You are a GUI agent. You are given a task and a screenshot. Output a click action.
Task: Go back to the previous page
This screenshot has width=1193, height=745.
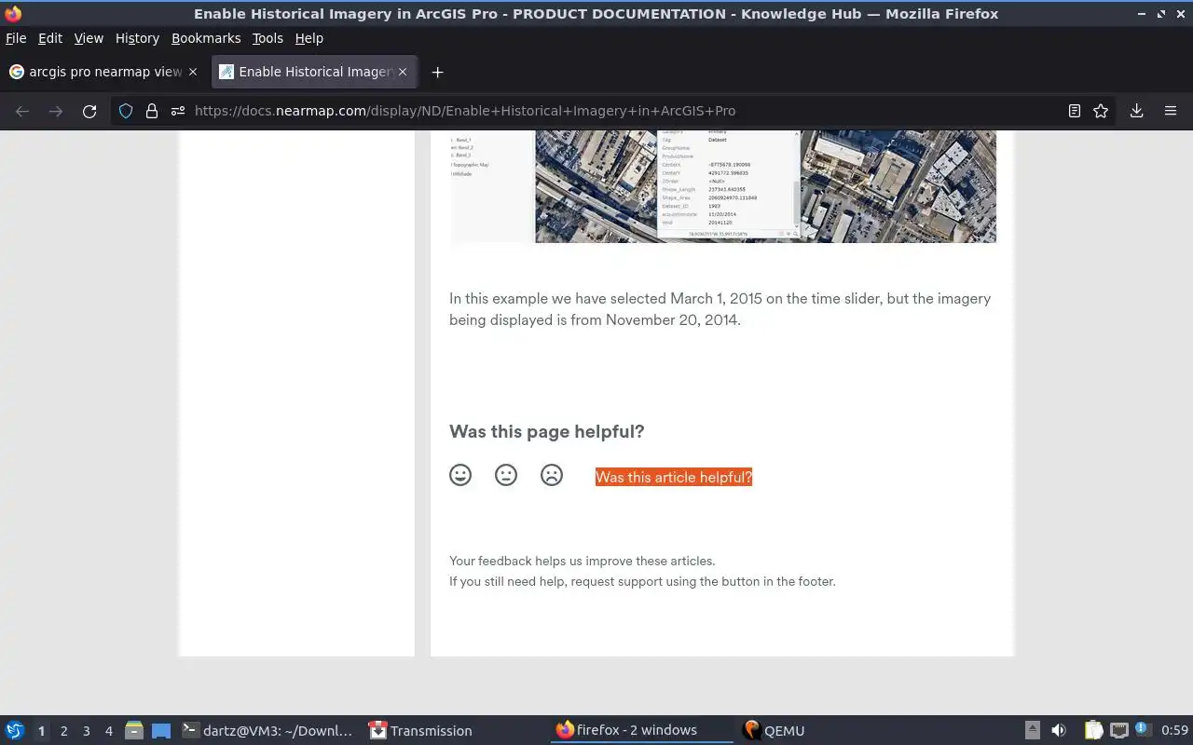(x=22, y=111)
